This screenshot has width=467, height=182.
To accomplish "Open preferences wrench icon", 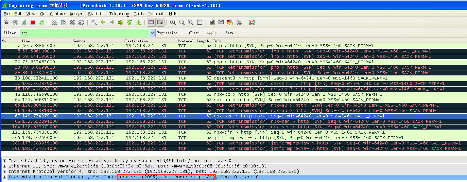I will [x=239, y=22].
